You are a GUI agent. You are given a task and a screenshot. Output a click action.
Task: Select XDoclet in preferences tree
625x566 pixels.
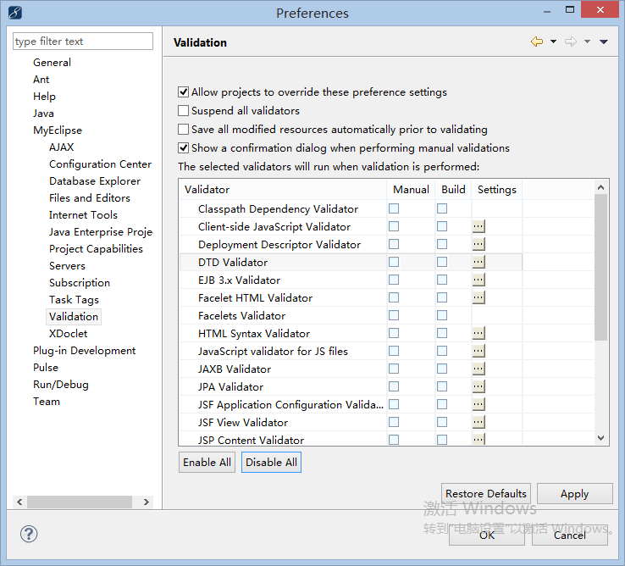[68, 334]
